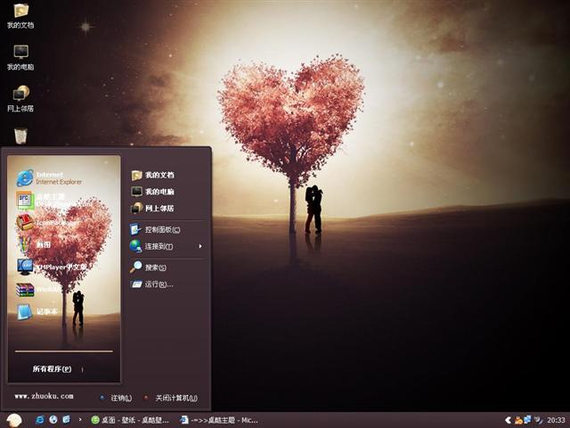Choose 运行 (Run) from the Start menu
The image size is (570, 428).
tap(157, 284)
